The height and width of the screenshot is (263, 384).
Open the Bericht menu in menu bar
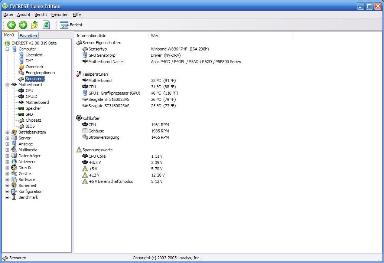pos(40,14)
